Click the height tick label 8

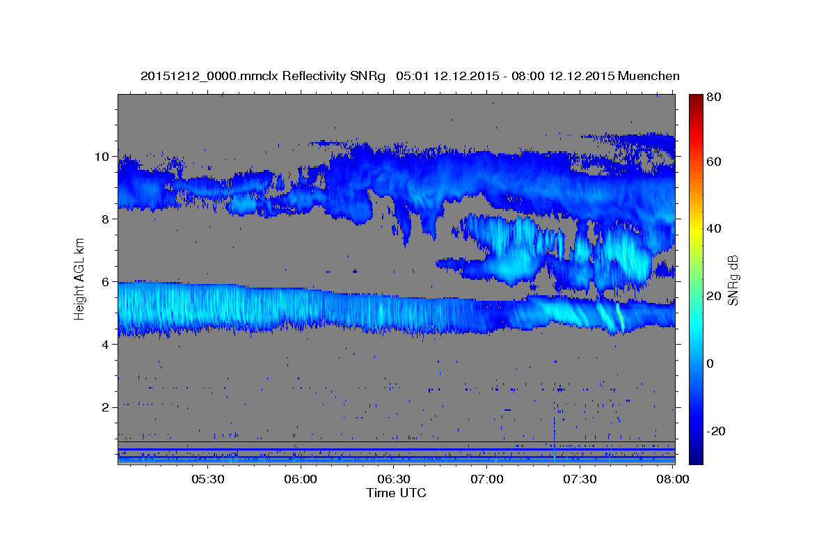[107, 219]
